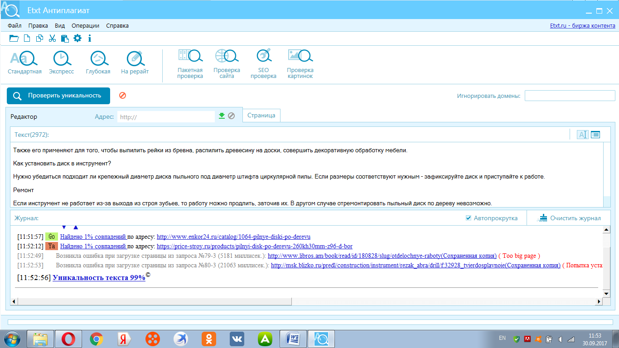Screen dimensions: 619x348
Task: Open the Файл menu
Action: pyautogui.click(x=15, y=26)
